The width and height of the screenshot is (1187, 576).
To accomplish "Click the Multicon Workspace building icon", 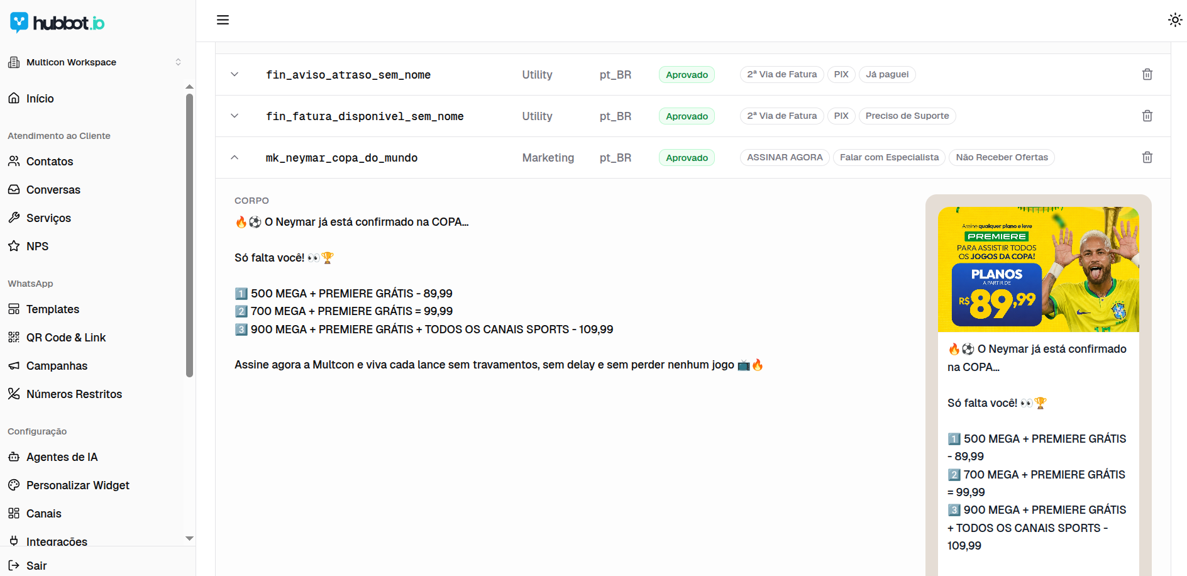I will [14, 62].
